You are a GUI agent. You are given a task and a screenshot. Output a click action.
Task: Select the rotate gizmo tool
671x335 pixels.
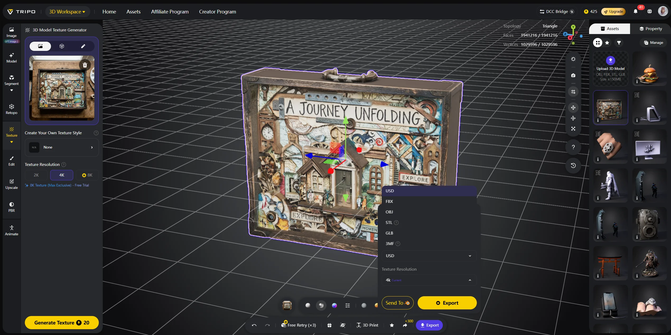pyautogui.click(x=573, y=118)
